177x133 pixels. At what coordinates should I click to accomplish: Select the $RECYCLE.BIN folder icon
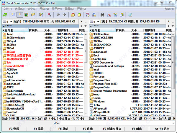pos(91,38)
